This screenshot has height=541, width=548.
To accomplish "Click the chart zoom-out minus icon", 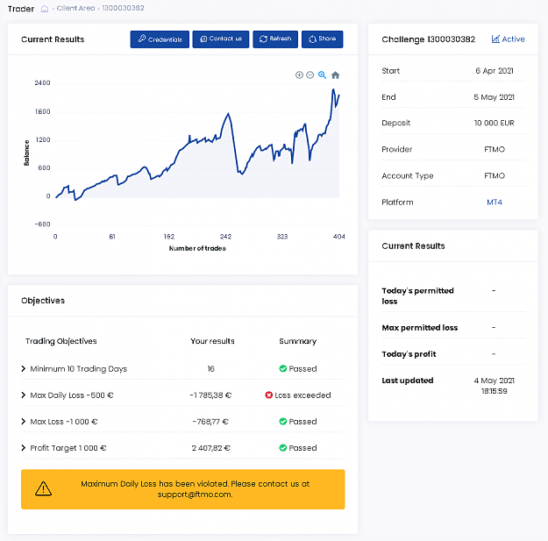I will click(x=310, y=75).
